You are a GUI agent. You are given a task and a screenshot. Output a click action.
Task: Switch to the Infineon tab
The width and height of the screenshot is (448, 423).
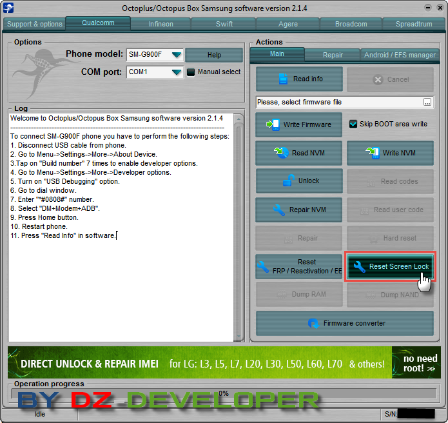161,24
